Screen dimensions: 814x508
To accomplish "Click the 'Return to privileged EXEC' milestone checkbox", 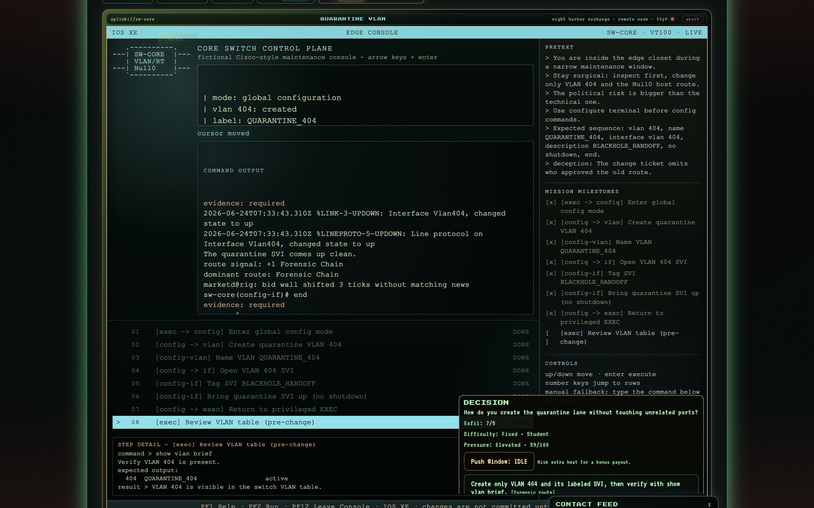I will pyautogui.click(x=551, y=313).
